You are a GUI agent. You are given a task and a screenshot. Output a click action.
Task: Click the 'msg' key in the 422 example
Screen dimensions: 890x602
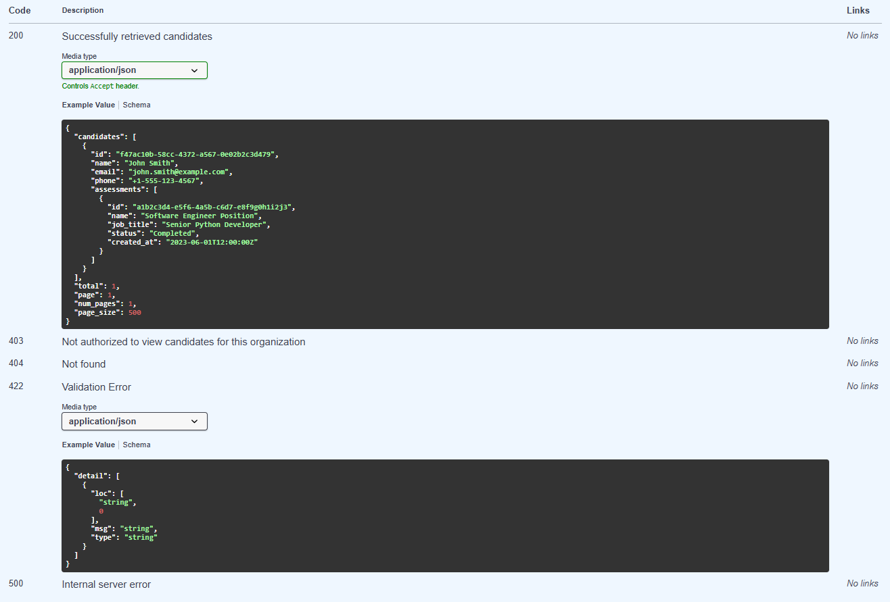[102, 528]
